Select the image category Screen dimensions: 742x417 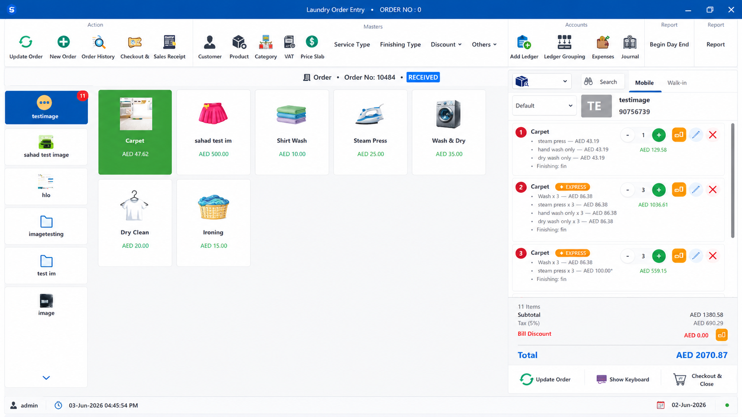46,305
